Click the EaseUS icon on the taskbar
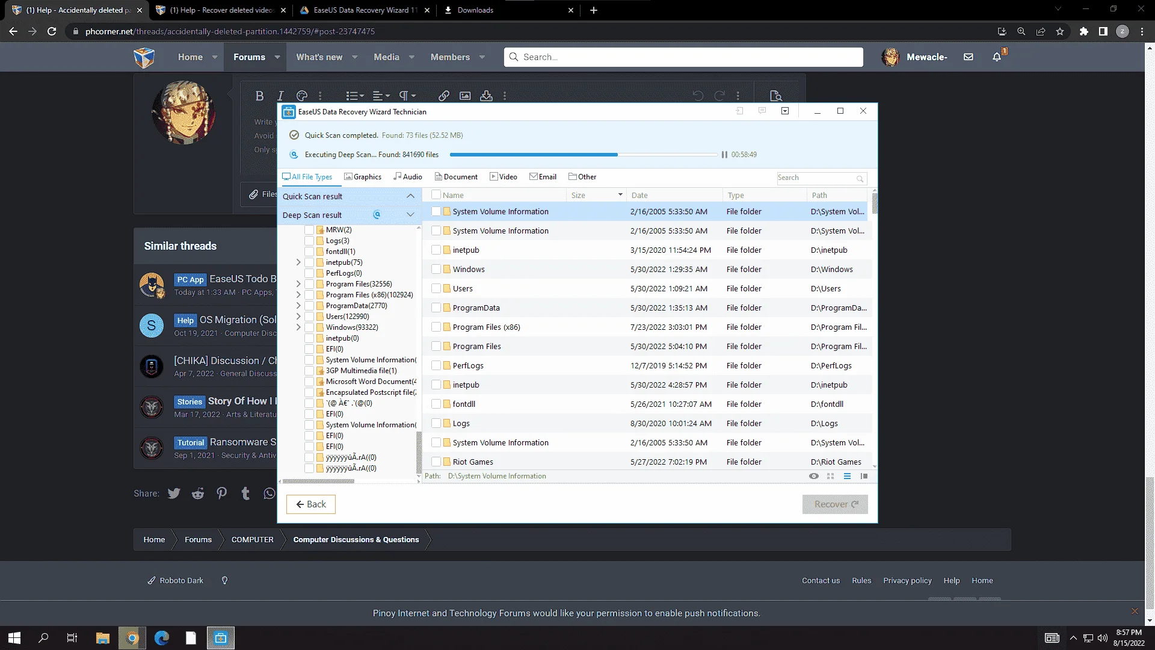Screen dimensions: 1155x650 point(221,638)
